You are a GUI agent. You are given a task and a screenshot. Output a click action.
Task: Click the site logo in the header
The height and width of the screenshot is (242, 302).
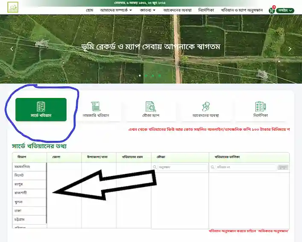[x=13, y=7]
